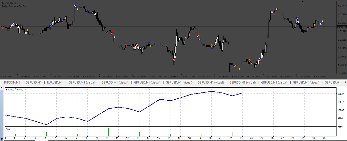347x141 pixels.
Task: Click the right arrow to scroll chart tabs
Action: click(346, 83)
